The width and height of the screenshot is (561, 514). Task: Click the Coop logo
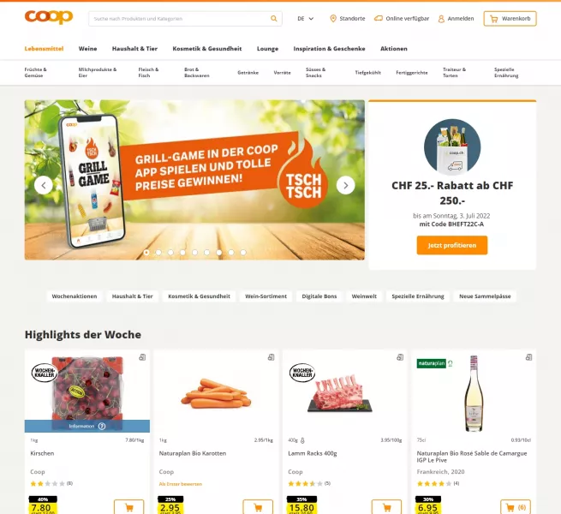click(49, 17)
